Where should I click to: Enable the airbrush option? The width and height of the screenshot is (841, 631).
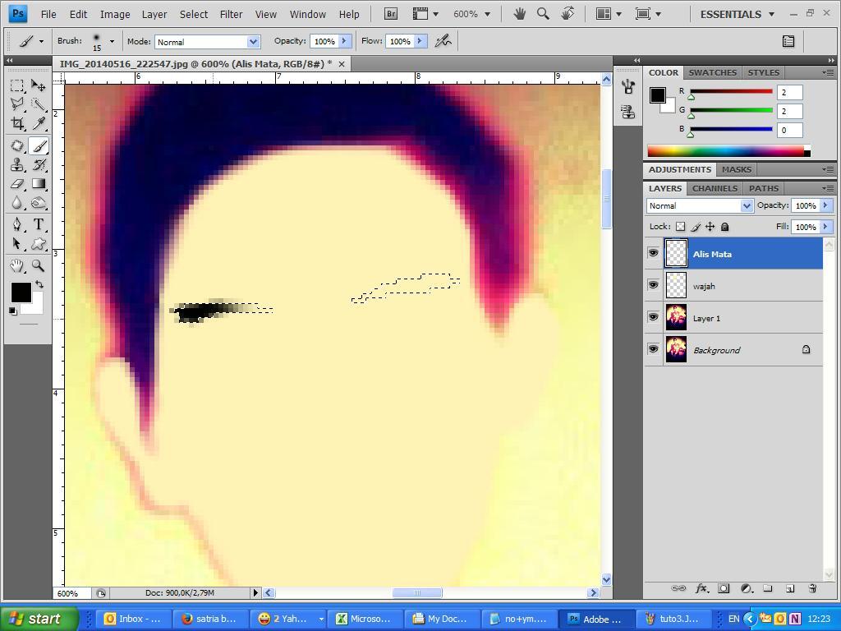[x=443, y=41]
